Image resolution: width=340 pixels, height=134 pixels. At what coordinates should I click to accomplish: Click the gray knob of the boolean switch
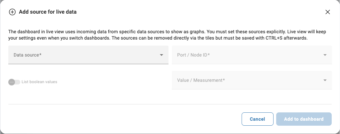click(x=12, y=82)
